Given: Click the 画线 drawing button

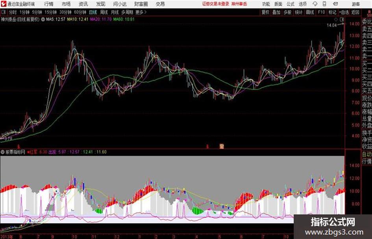Looking at the screenshot, I should coord(310,12).
